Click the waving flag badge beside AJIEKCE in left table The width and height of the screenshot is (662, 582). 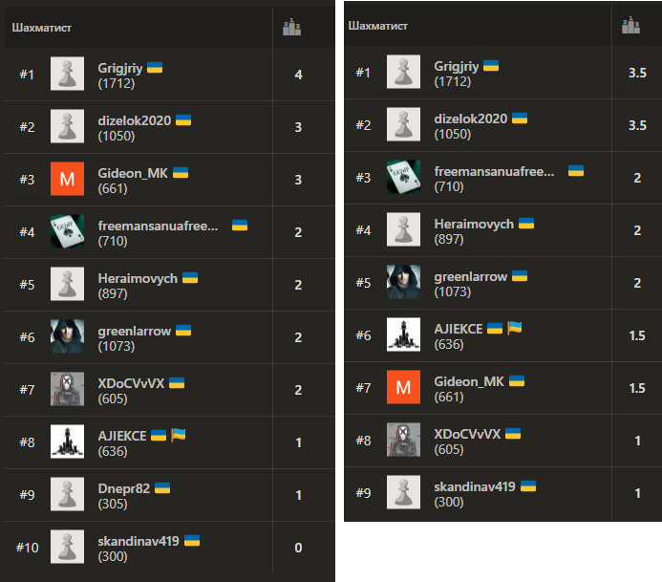(x=179, y=435)
